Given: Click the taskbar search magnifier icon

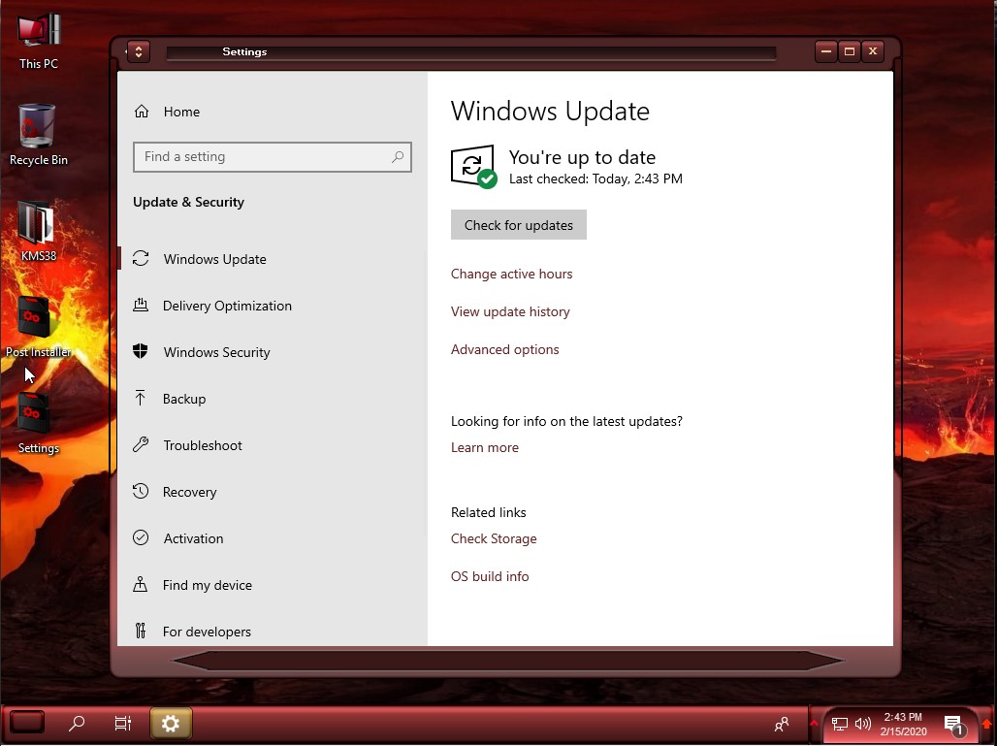Looking at the screenshot, I should (77, 723).
